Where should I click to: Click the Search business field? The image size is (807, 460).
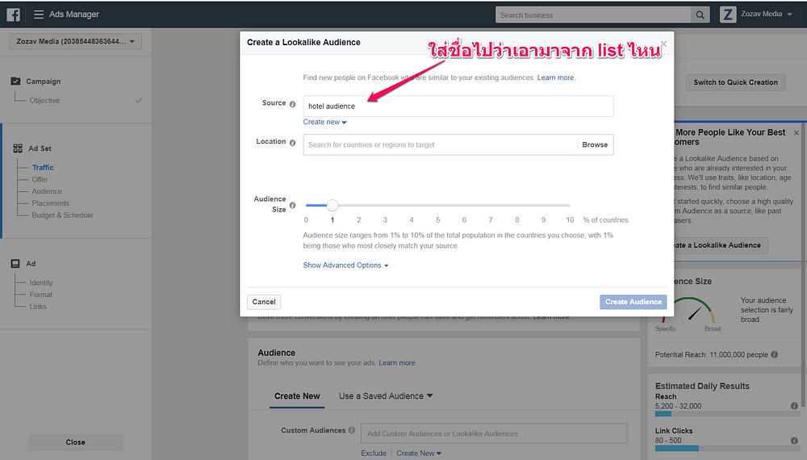[x=593, y=15]
